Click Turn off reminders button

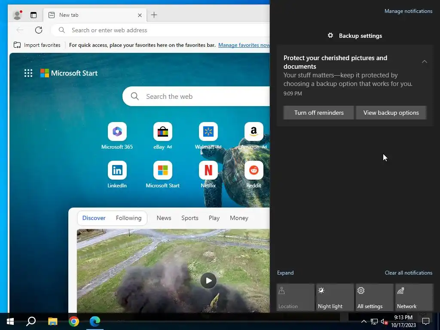(x=318, y=113)
